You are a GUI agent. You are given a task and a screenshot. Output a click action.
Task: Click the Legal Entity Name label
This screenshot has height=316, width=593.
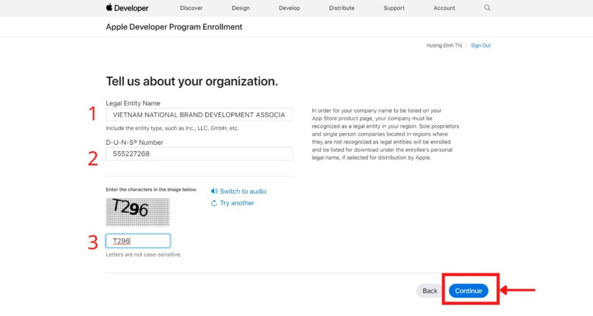coord(133,103)
